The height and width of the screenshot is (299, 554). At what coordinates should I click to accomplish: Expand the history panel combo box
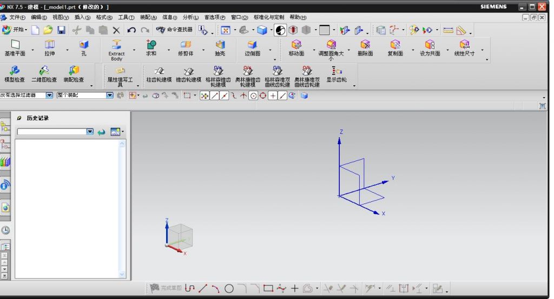coord(90,132)
